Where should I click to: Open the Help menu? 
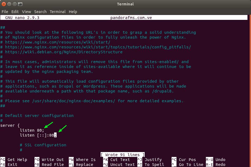click(73, 12)
